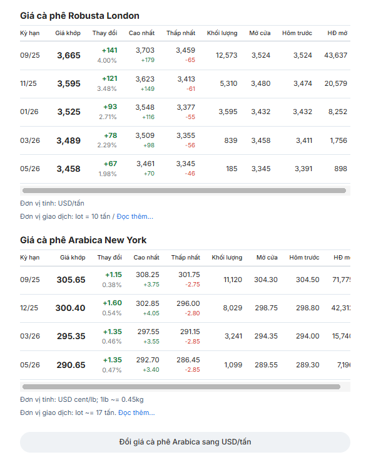Click Arabica open price 304.30
Viewport: 366px width, 462px height.
point(266,280)
